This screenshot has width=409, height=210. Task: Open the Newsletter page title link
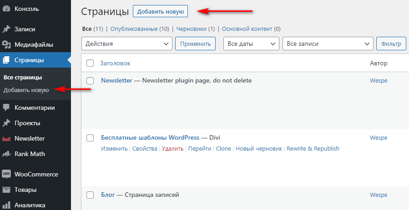[x=116, y=81]
